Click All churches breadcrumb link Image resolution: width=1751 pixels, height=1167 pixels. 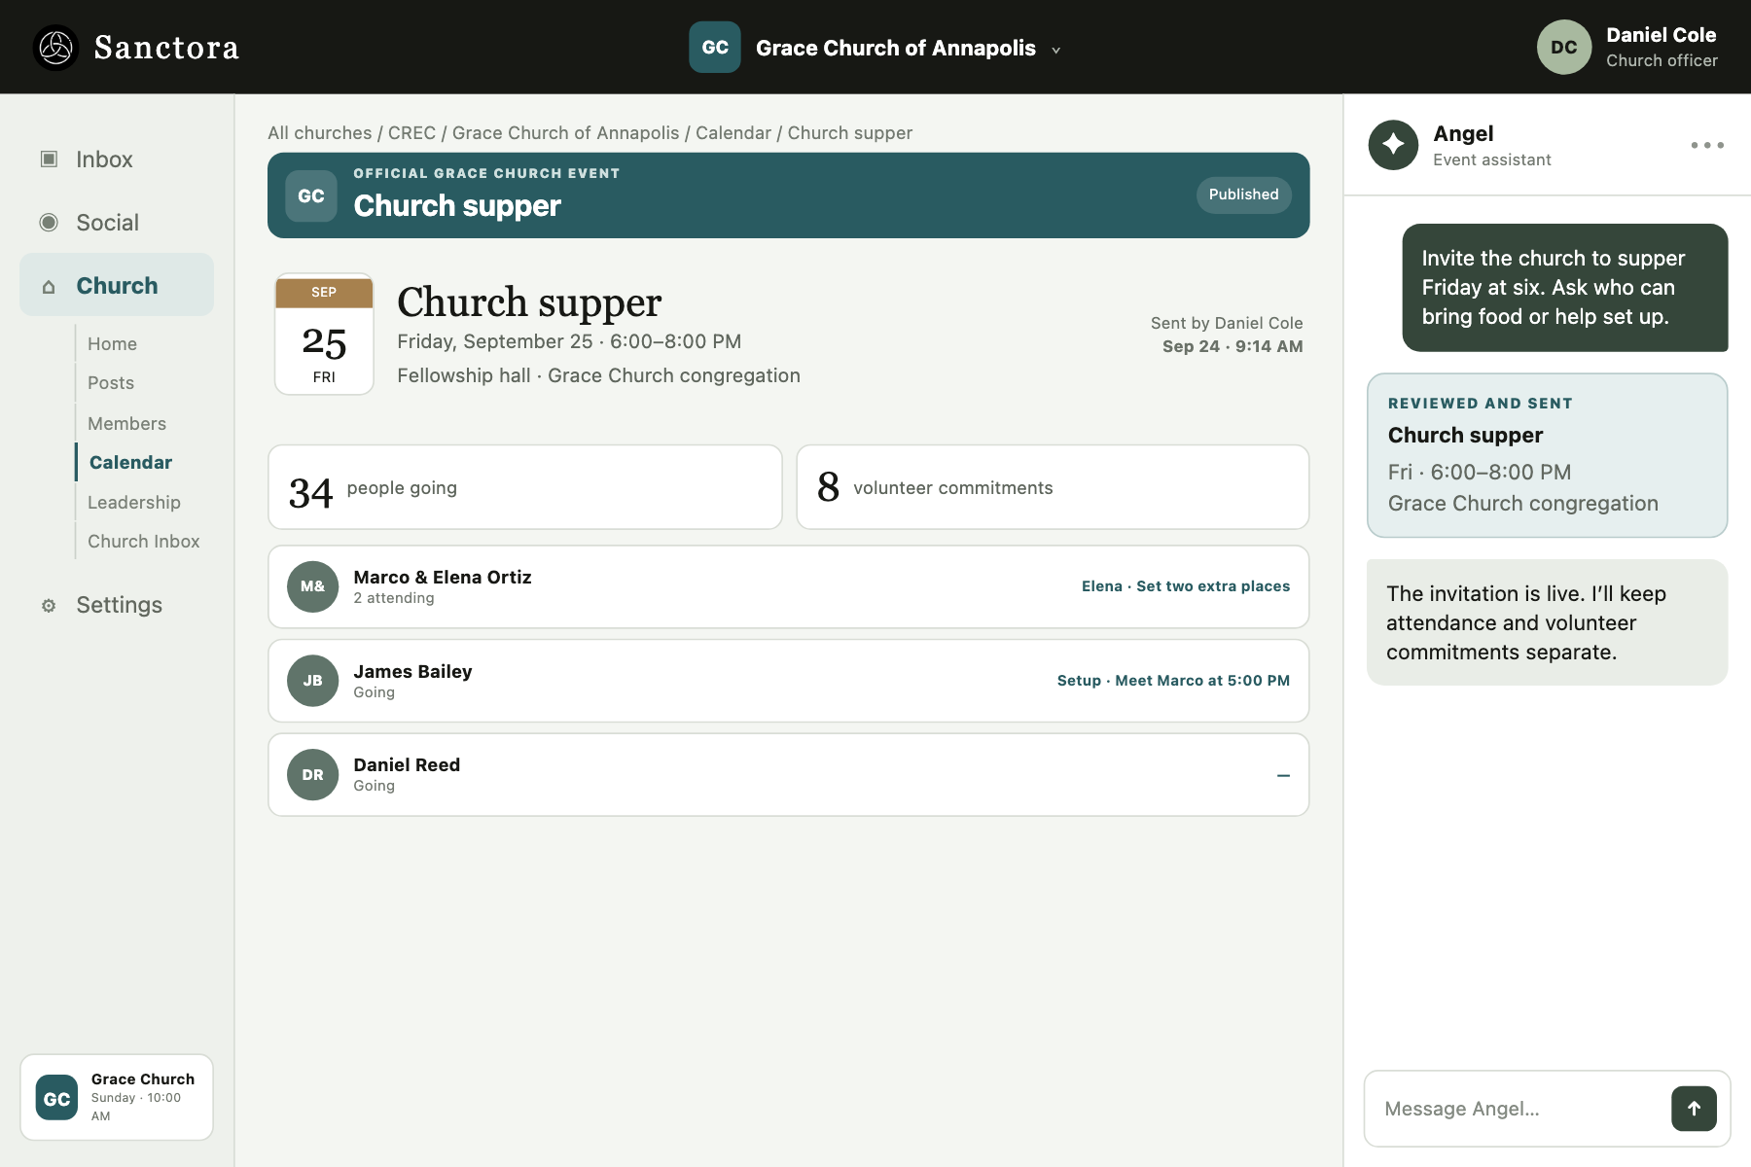[320, 132]
